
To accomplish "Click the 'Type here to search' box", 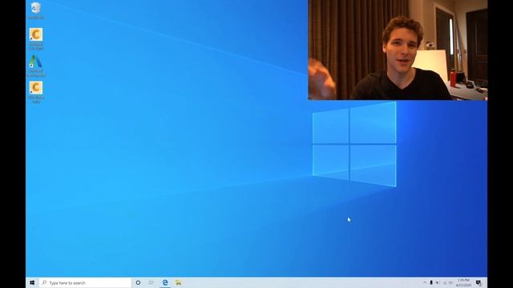I will pos(85,282).
